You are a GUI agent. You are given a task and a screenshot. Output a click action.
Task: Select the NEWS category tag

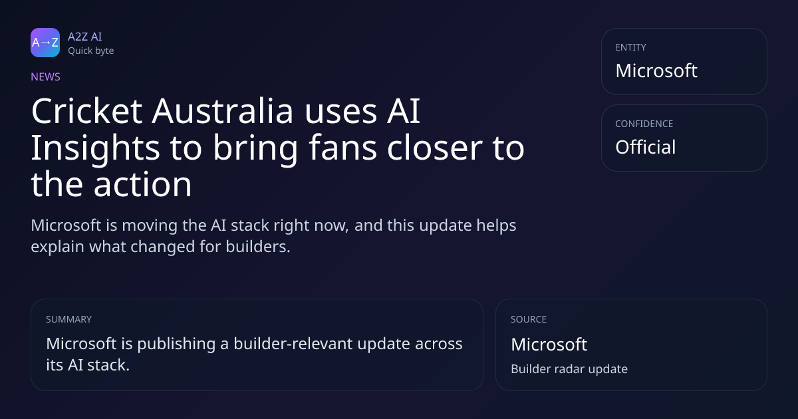pos(45,76)
